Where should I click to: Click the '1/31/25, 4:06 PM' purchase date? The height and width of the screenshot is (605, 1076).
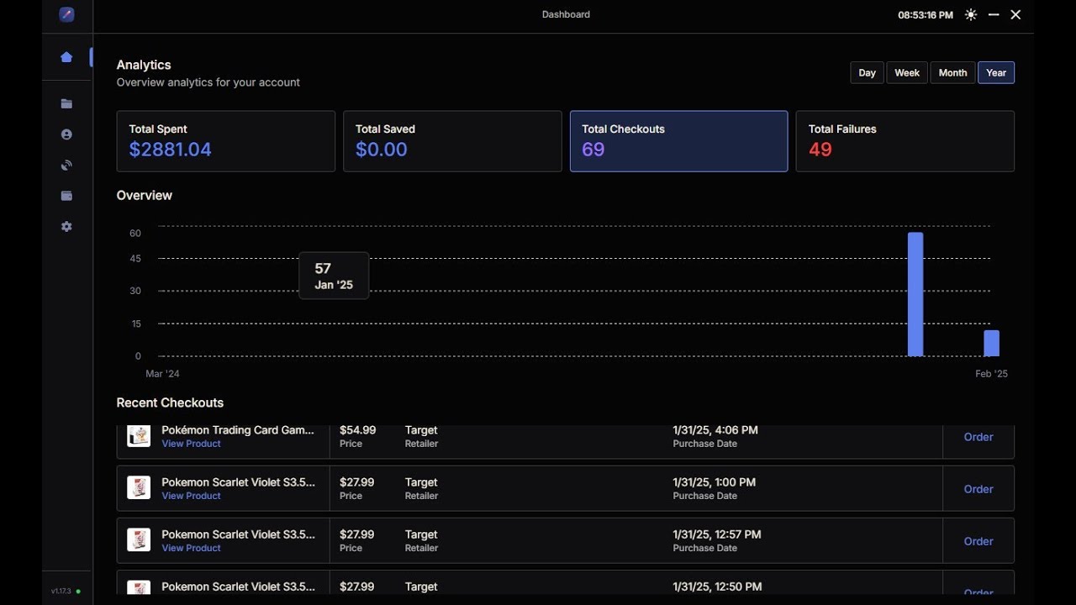715,430
